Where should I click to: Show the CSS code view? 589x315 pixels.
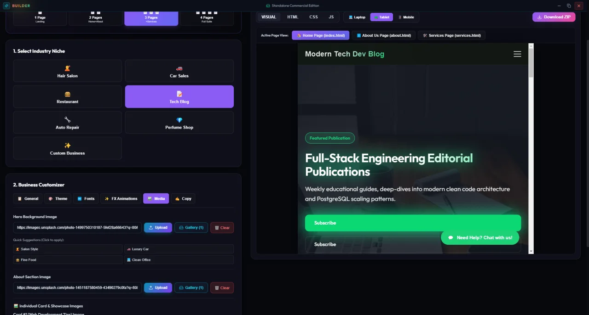(313, 17)
